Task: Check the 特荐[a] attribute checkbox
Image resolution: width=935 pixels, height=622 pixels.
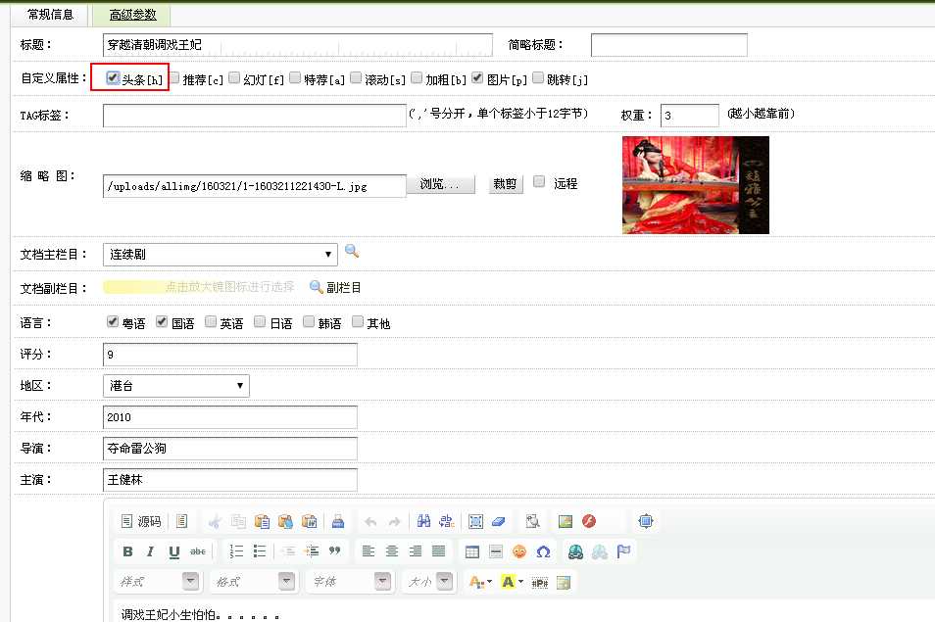Action: click(295, 77)
